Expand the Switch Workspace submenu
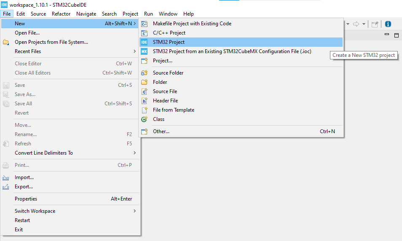This screenshot has width=402, height=241. (134, 211)
